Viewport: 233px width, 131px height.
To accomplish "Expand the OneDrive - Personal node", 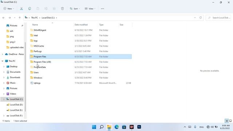I will pyautogui.click(x=3, y=54).
